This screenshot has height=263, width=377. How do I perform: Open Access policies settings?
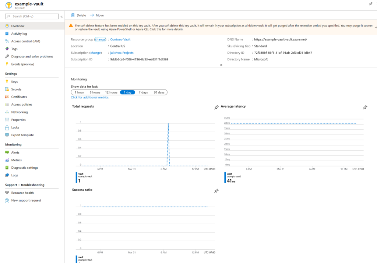point(21,104)
